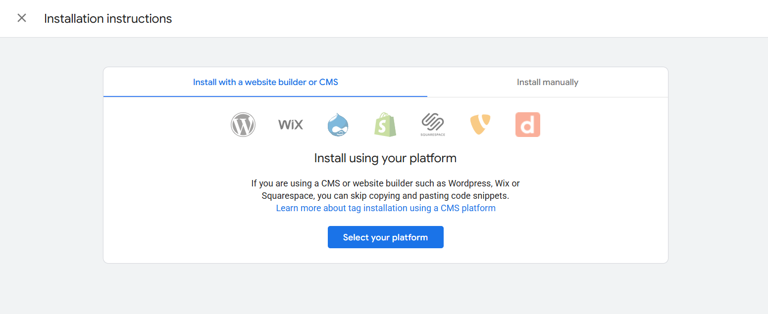Switch to Install with a website builder or CMS tab

click(x=265, y=82)
